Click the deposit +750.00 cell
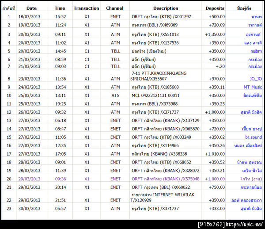Image resolution: width=265 pixels, height=229 pixels. (217, 187)
